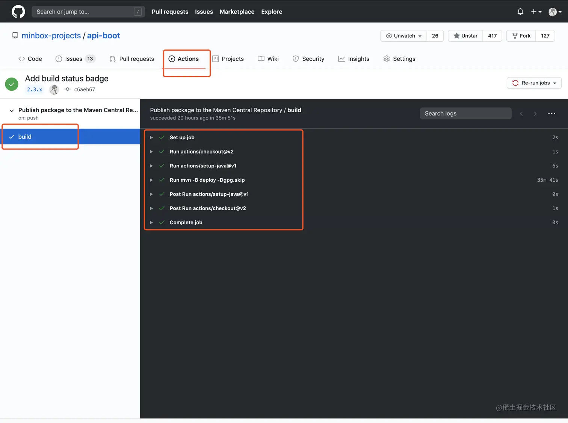View the 26 watchers count
The image size is (568, 423).
[435, 36]
